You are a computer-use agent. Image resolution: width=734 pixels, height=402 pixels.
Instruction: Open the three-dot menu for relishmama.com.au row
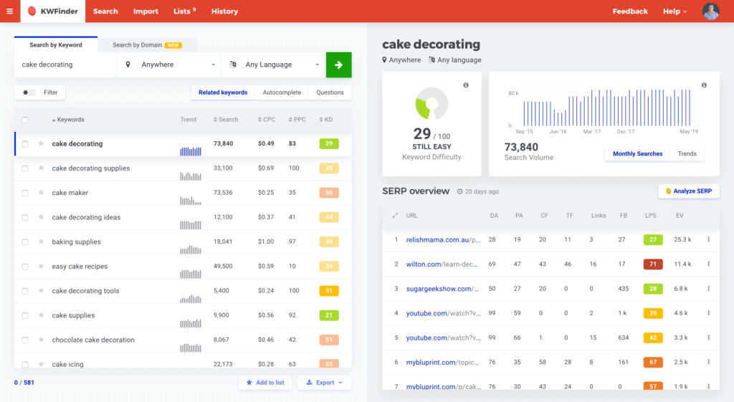pyautogui.click(x=708, y=239)
